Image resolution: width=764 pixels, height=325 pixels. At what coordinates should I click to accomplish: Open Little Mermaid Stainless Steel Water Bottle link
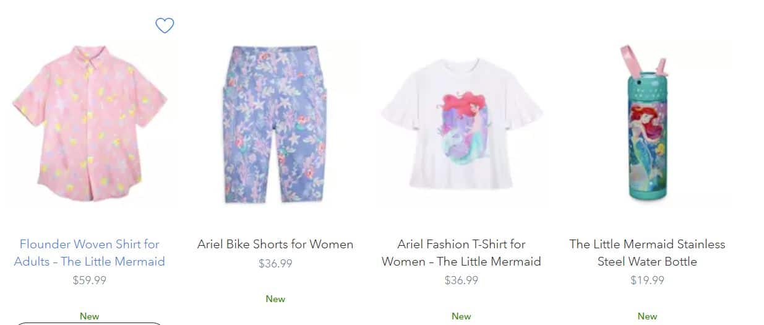tap(647, 253)
